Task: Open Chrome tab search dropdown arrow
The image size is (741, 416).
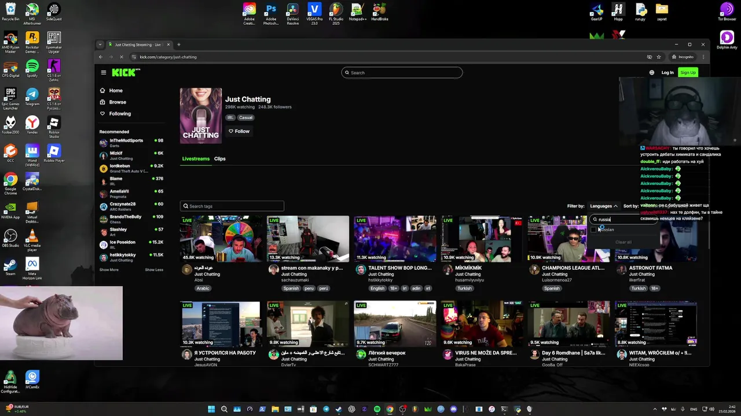Action: 100,44
